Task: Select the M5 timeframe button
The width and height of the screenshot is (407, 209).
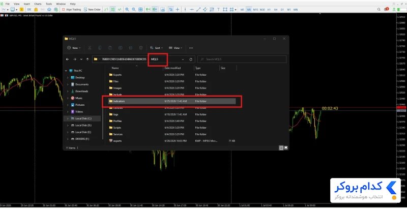Action: click(249, 10)
